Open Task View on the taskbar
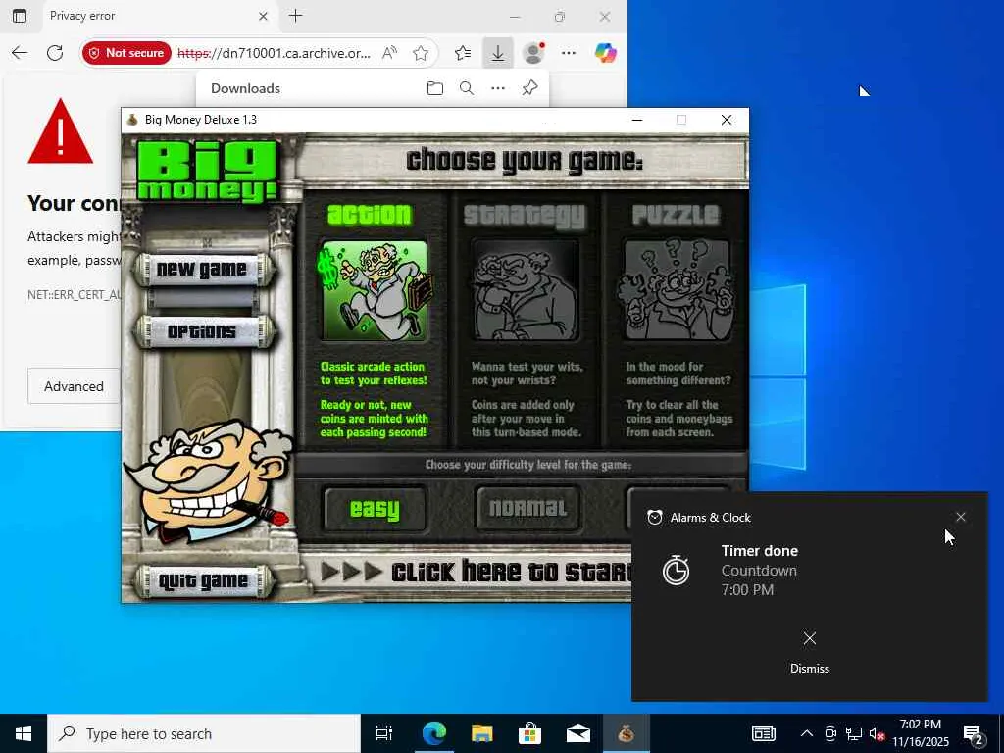1004x753 pixels. (384, 733)
